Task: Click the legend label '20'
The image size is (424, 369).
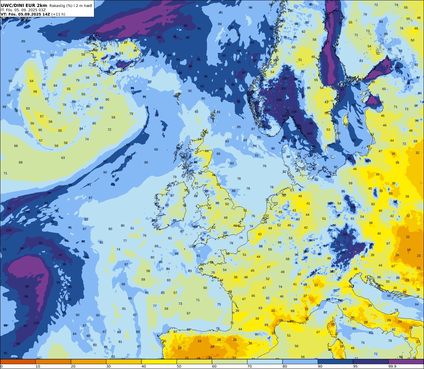Action: [x=73, y=366]
